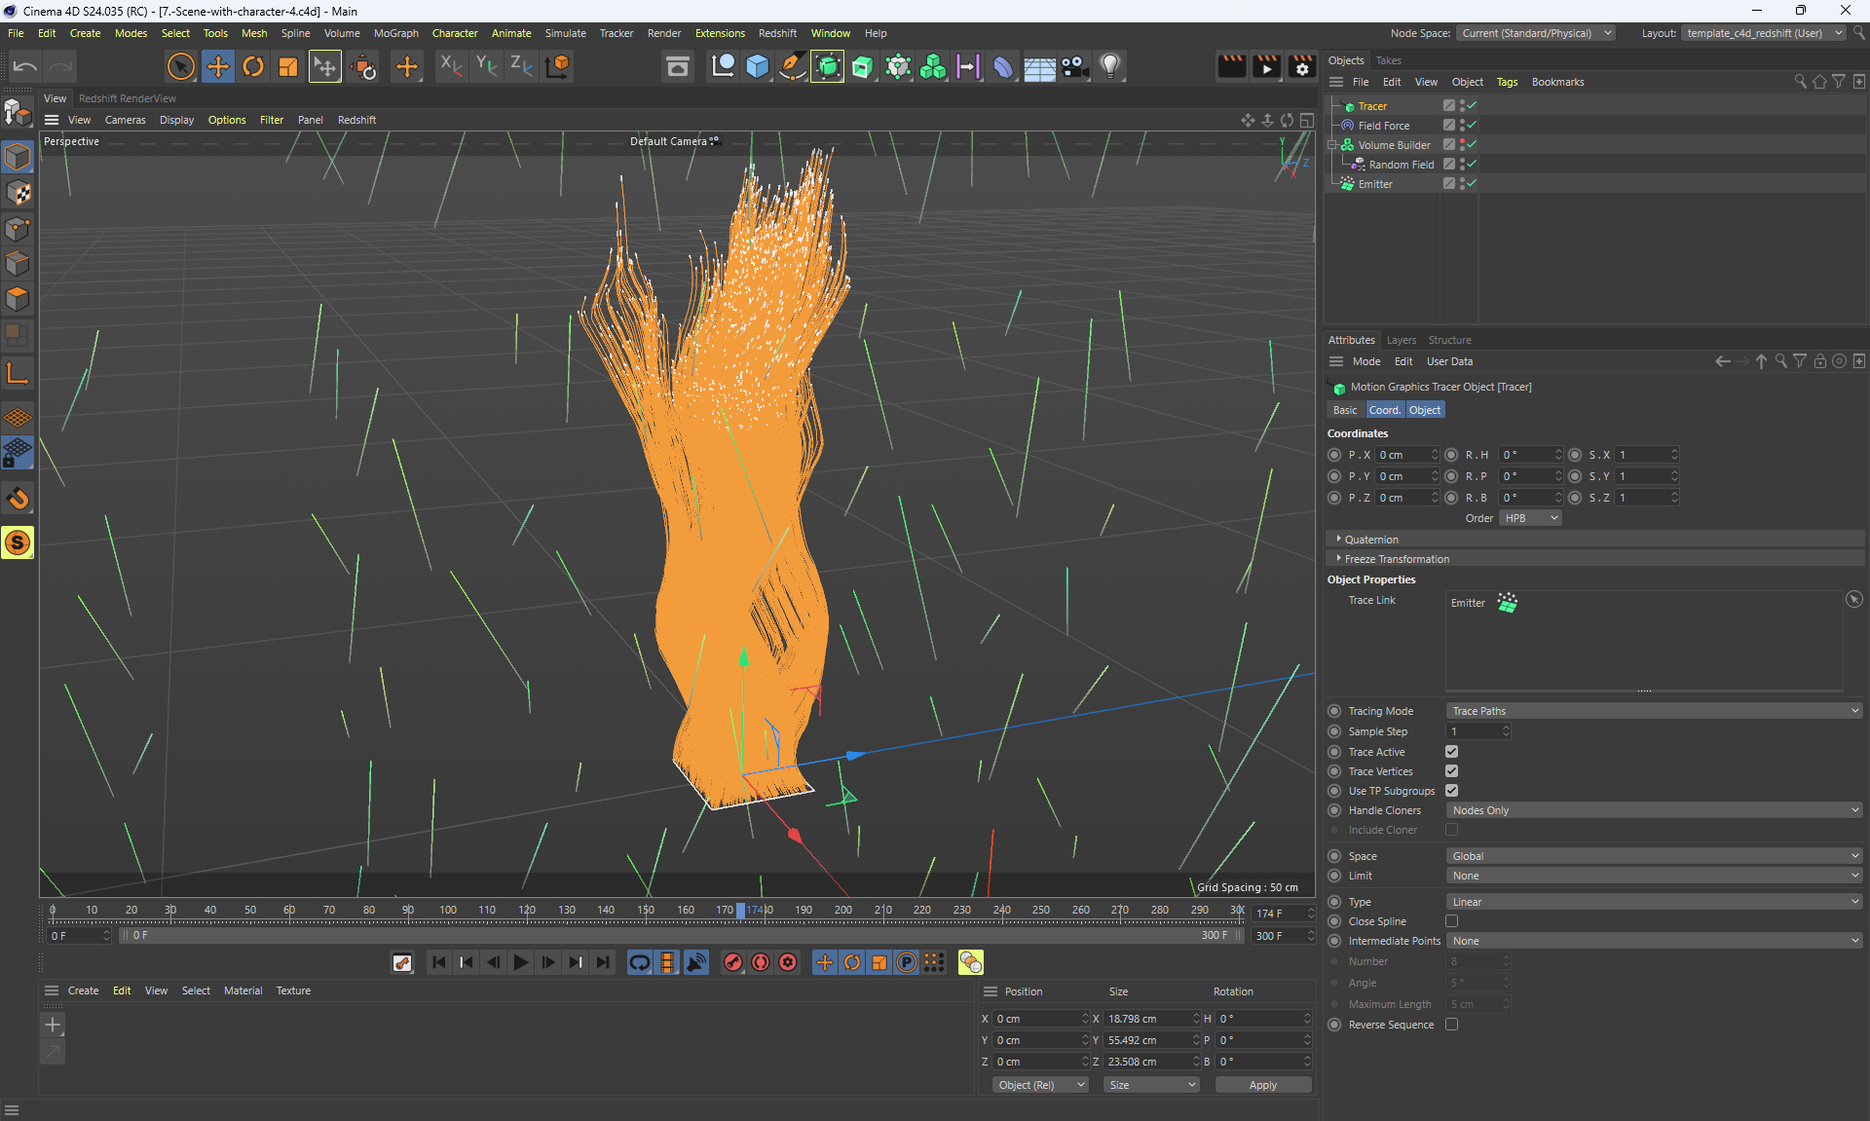Expand the Freeze Transformation section
The width and height of the screenshot is (1870, 1121).
point(1397,559)
